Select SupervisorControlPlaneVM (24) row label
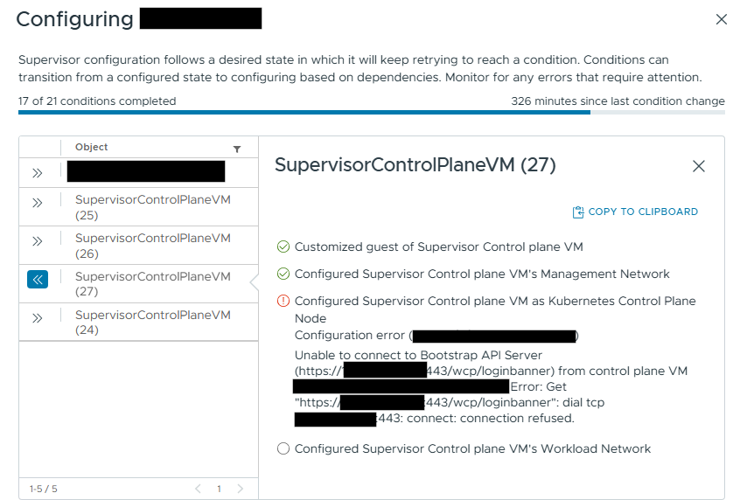The image size is (733, 500). [x=153, y=323]
